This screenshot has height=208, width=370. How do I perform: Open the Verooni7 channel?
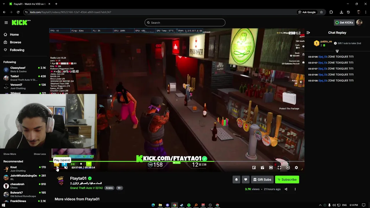25,86
